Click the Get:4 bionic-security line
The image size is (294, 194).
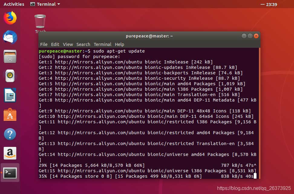pos(139,78)
